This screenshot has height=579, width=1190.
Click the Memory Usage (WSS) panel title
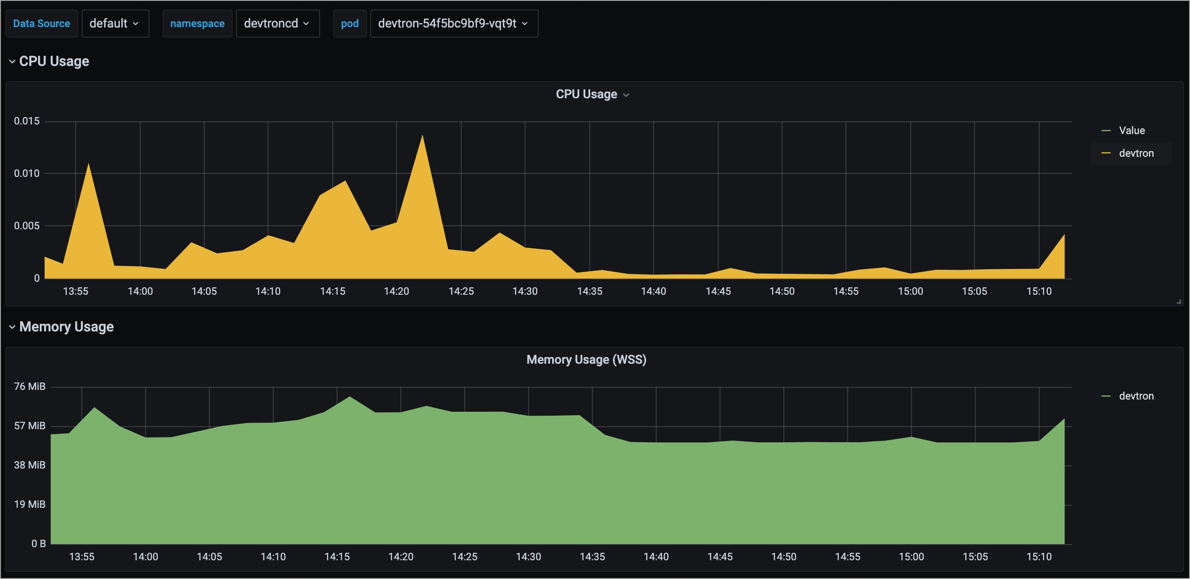pyautogui.click(x=586, y=360)
